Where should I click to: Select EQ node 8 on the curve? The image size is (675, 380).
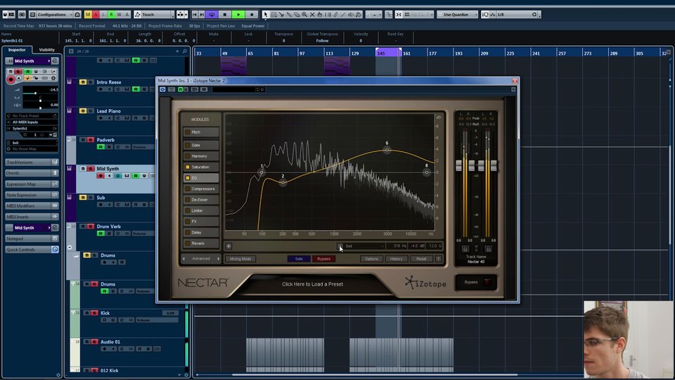[x=427, y=172]
